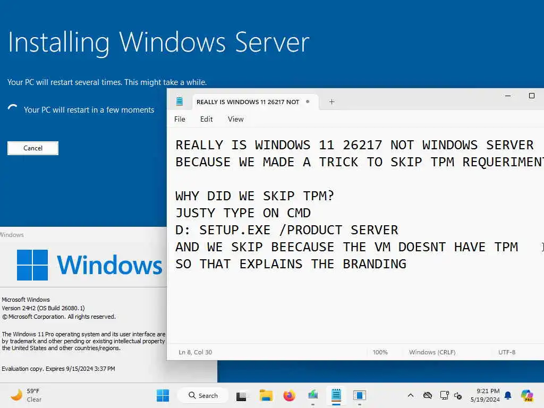Screen dimensions: 544x408
Task: Open the weather widget showing 59°F
Action: 25,395
